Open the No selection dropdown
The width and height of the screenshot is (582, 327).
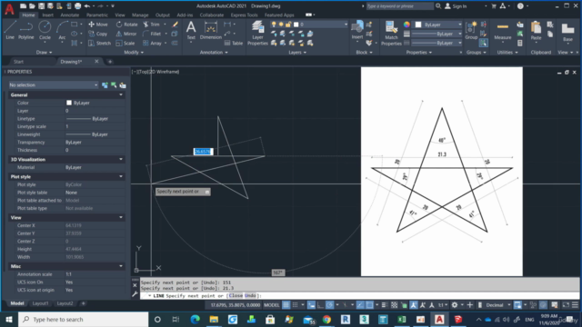point(54,84)
